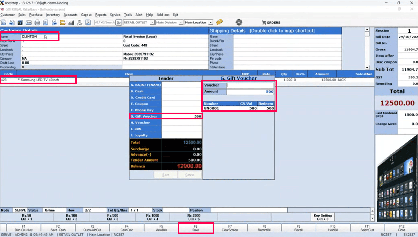Click the picture frame toolbar icon

coord(88,23)
